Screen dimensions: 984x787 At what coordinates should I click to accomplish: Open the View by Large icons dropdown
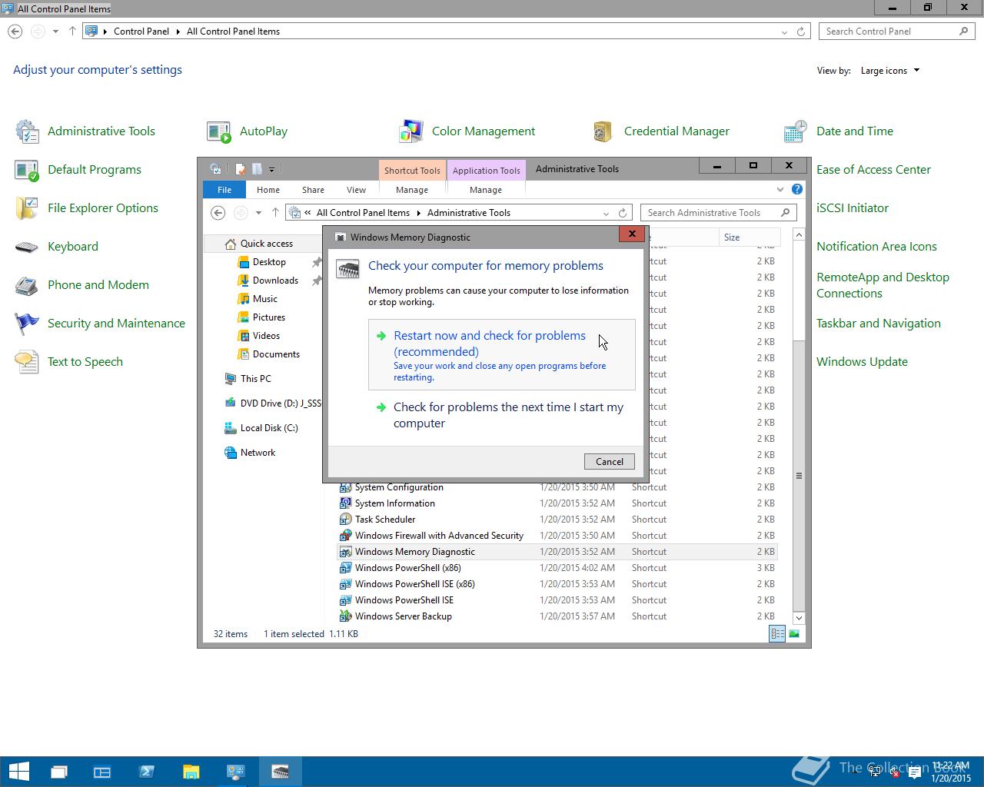point(890,71)
